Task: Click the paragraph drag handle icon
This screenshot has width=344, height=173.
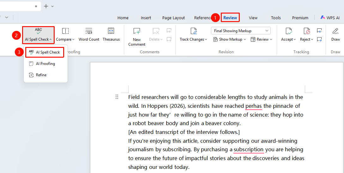Action: coord(117,97)
